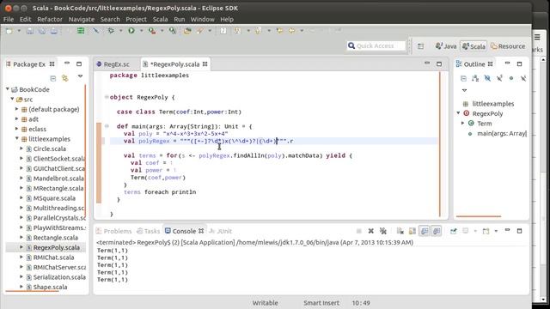Open the Console view menu dropdown arrow

coord(496,231)
